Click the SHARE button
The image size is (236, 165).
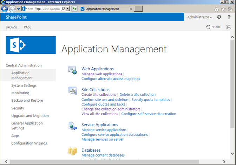[214, 27]
